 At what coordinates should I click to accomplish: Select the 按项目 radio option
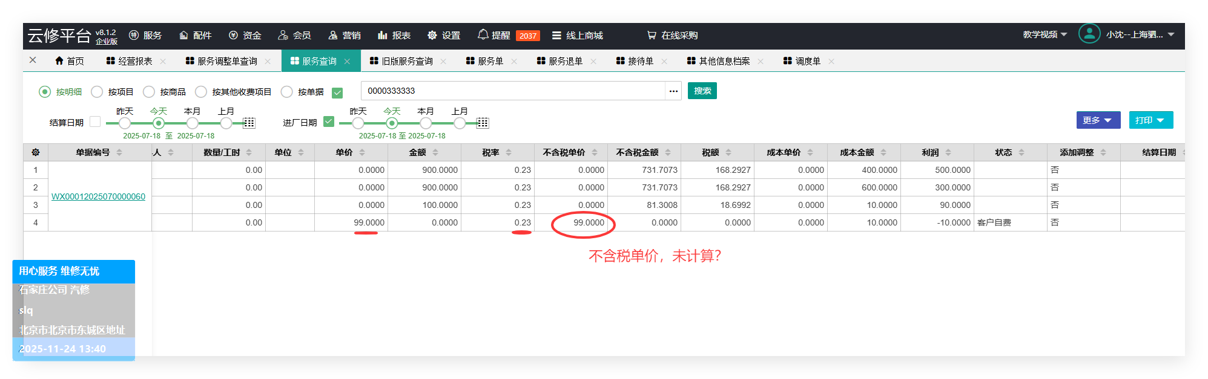pos(97,92)
